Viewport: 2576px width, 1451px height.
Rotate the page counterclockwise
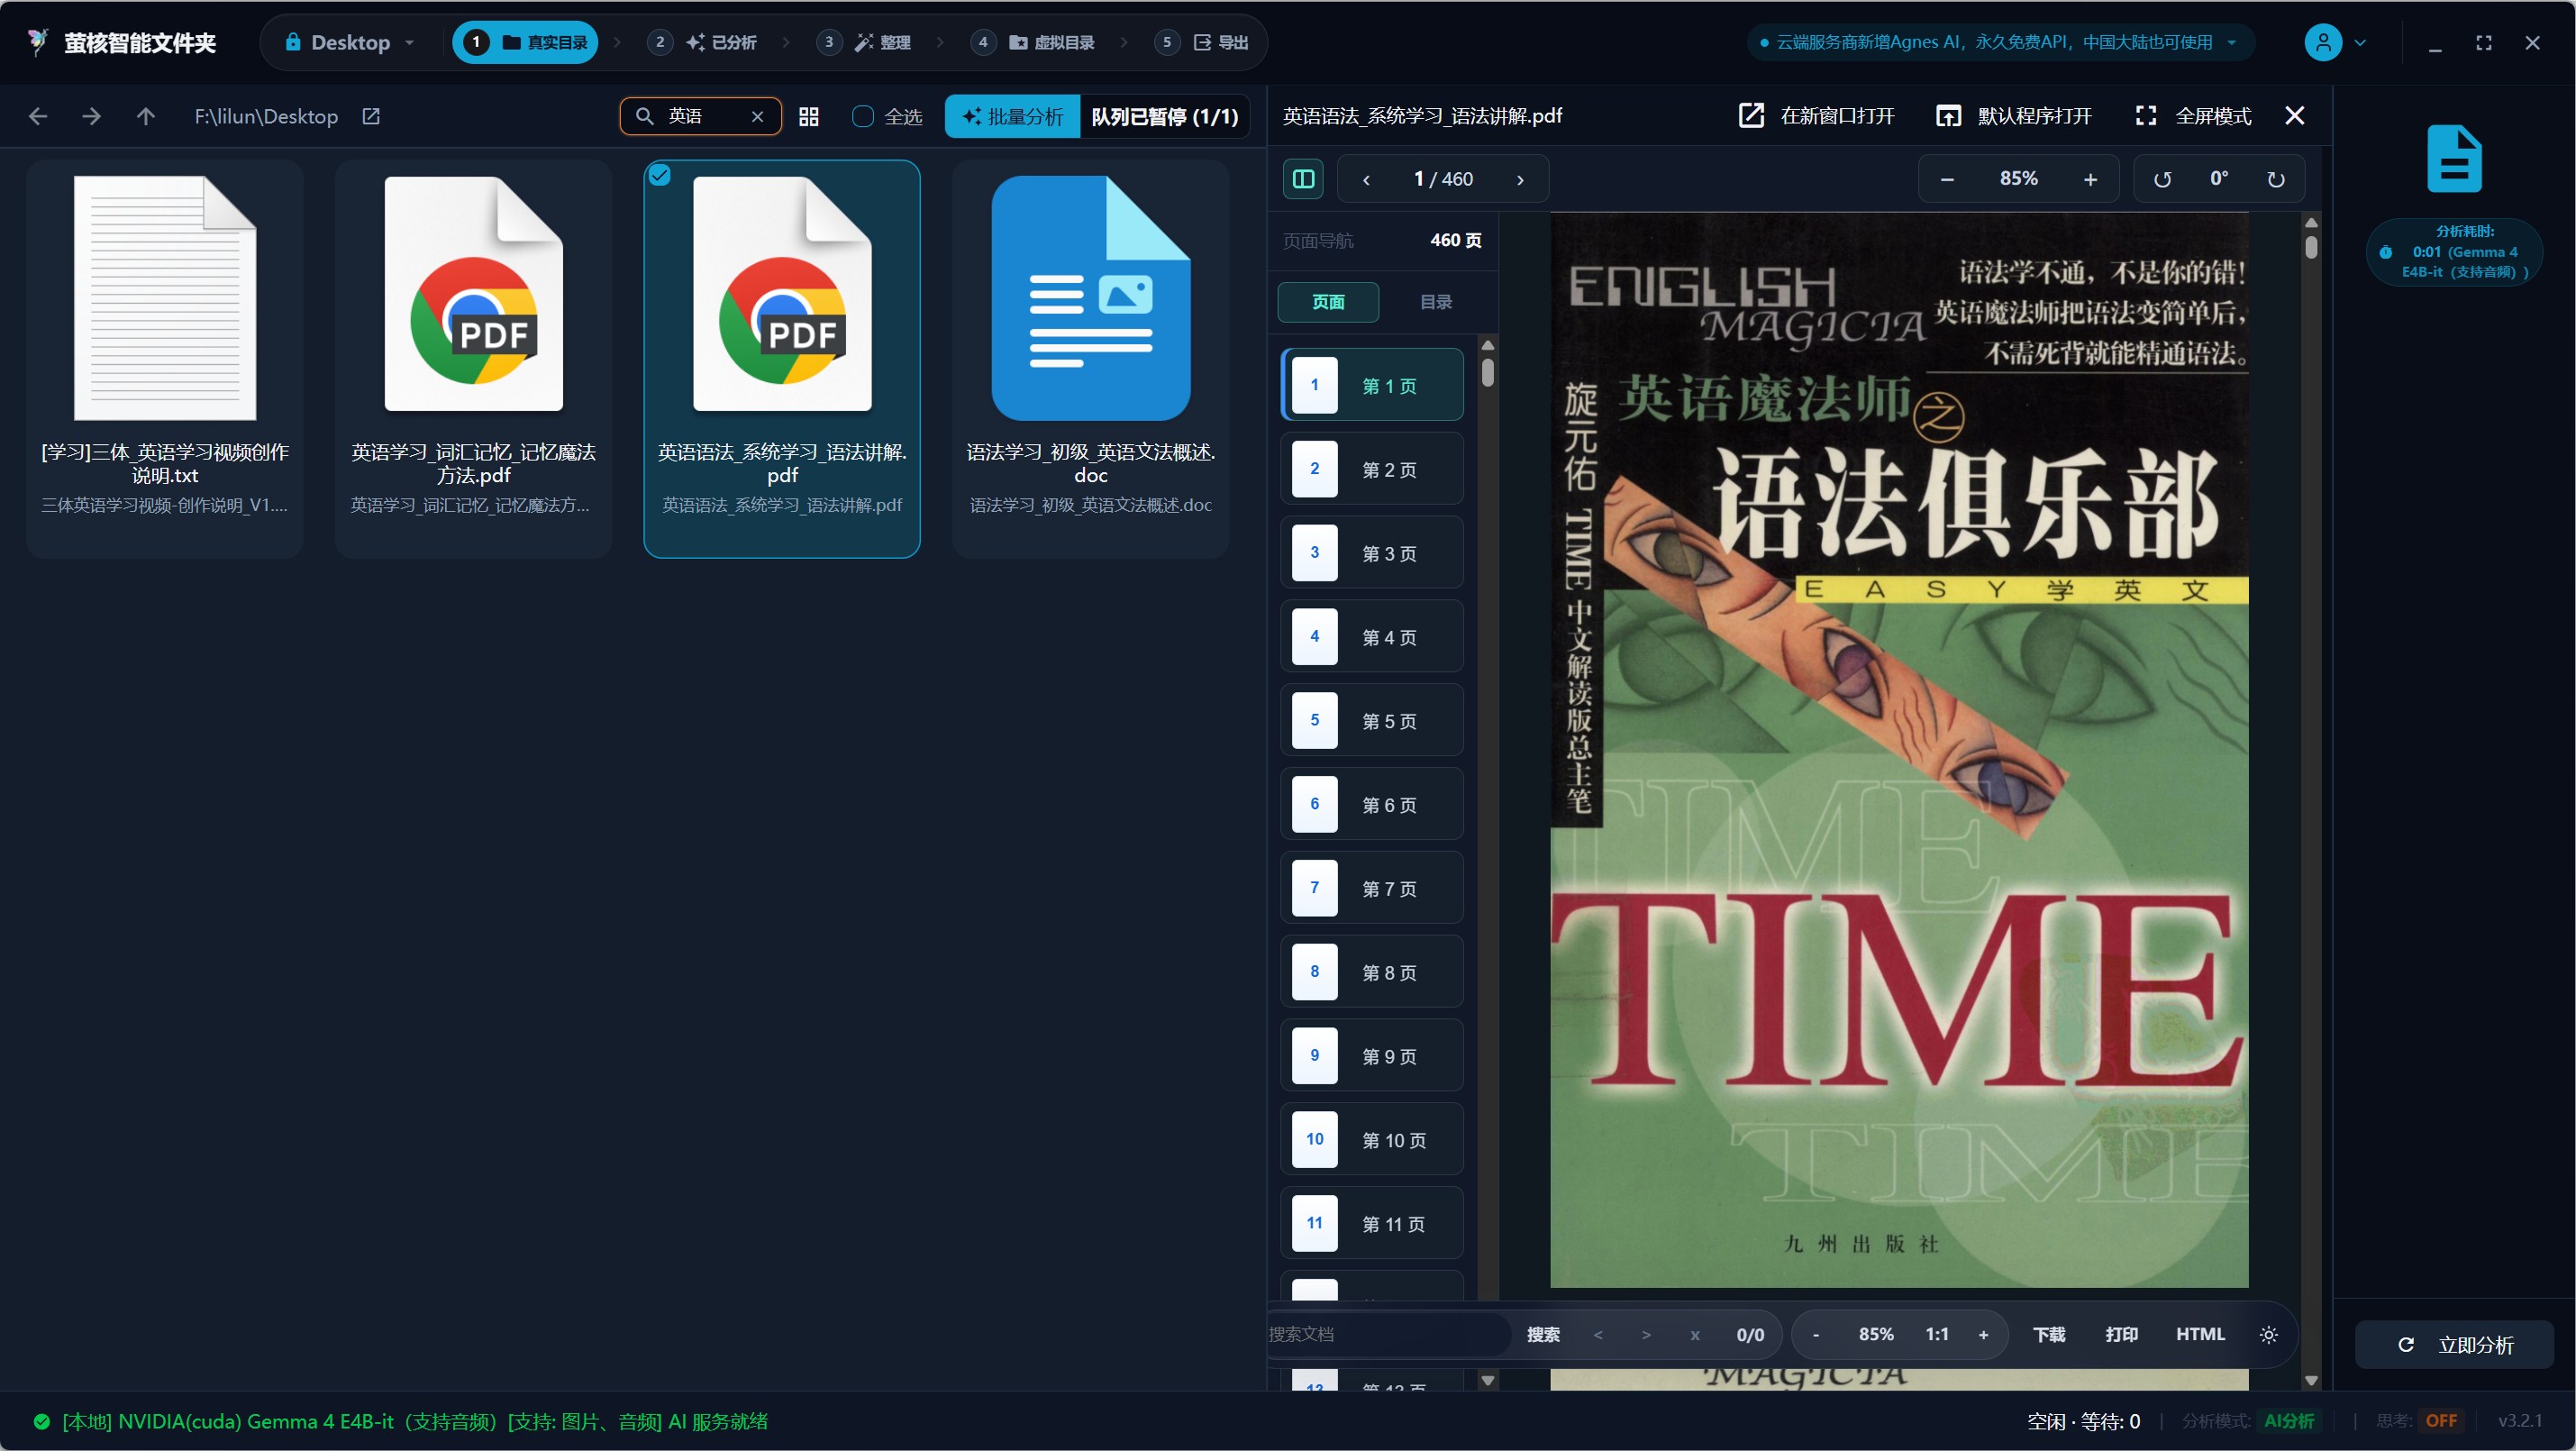click(2162, 179)
